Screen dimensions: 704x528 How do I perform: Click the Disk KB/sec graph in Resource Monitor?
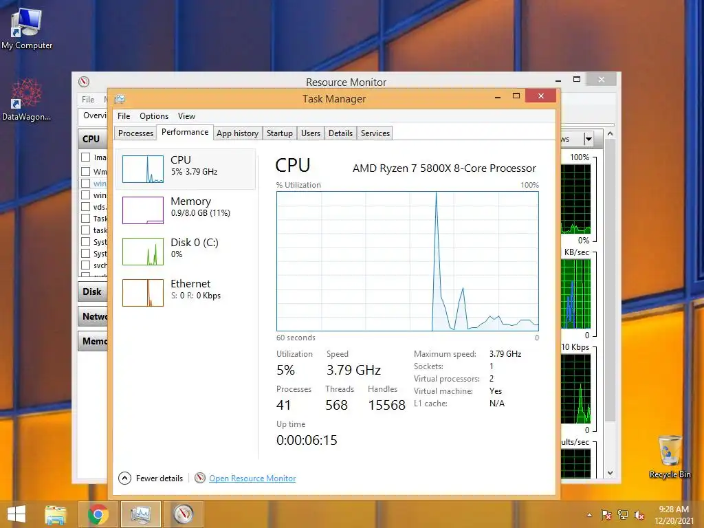click(x=575, y=294)
